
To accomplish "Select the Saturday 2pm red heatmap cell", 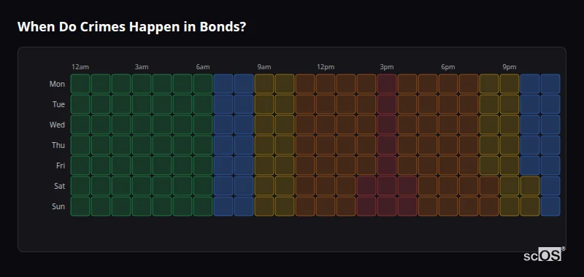I will 366,186.
